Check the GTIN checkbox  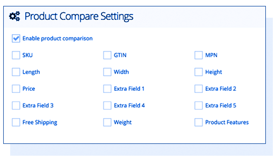(107, 55)
